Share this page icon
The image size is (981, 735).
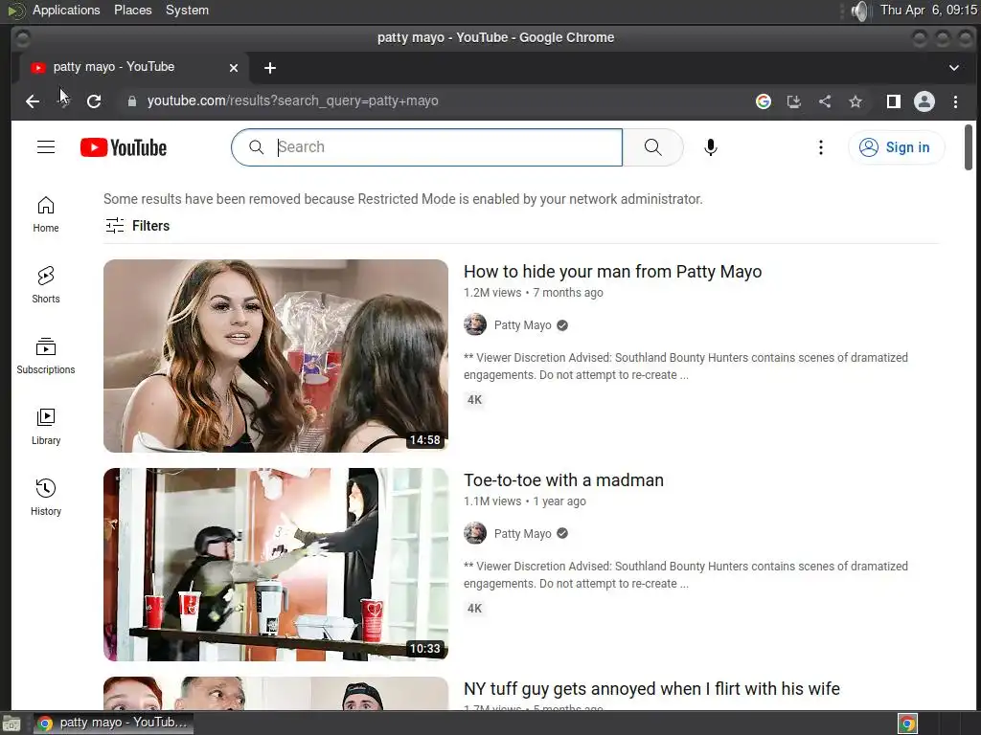point(825,101)
